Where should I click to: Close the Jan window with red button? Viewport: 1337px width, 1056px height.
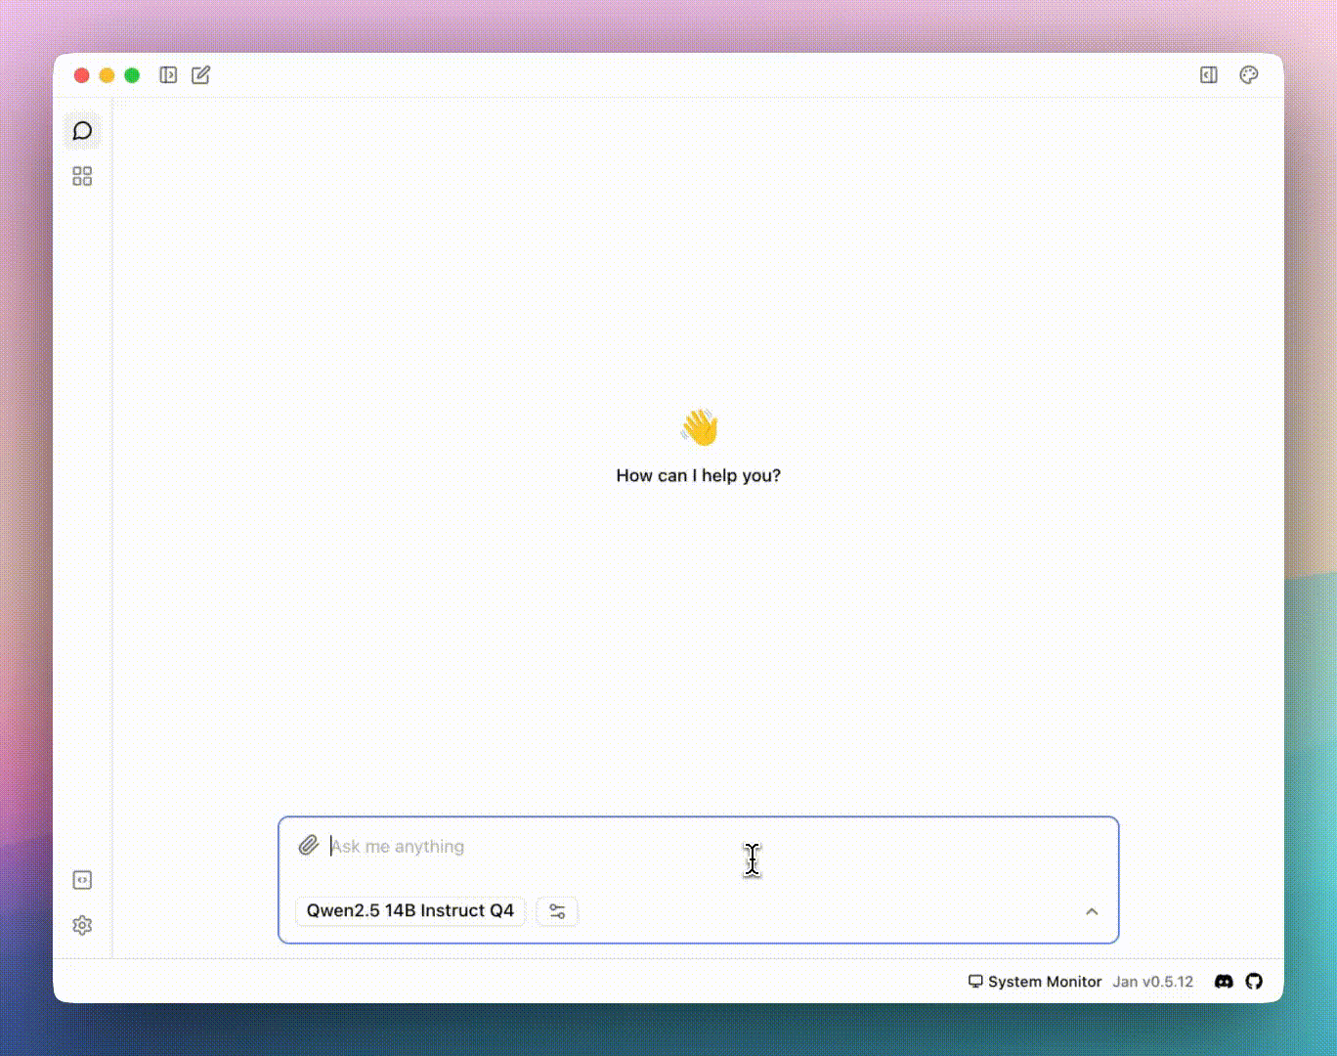tap(82, 75)
